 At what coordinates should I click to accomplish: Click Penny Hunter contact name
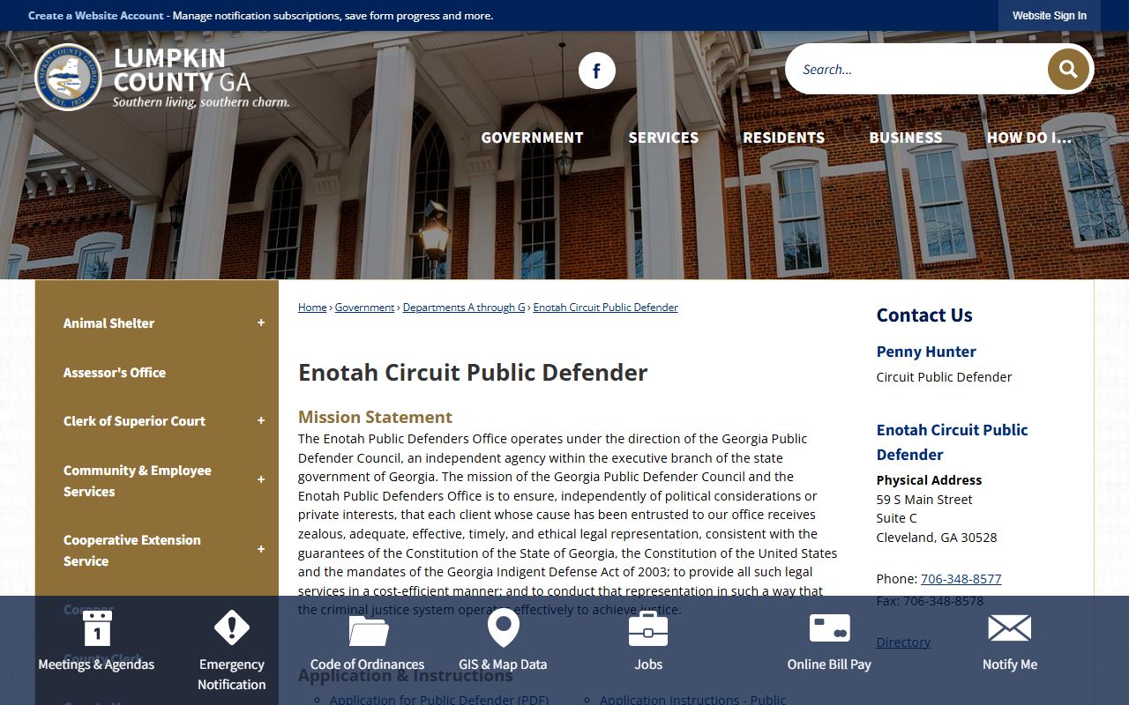926,352
